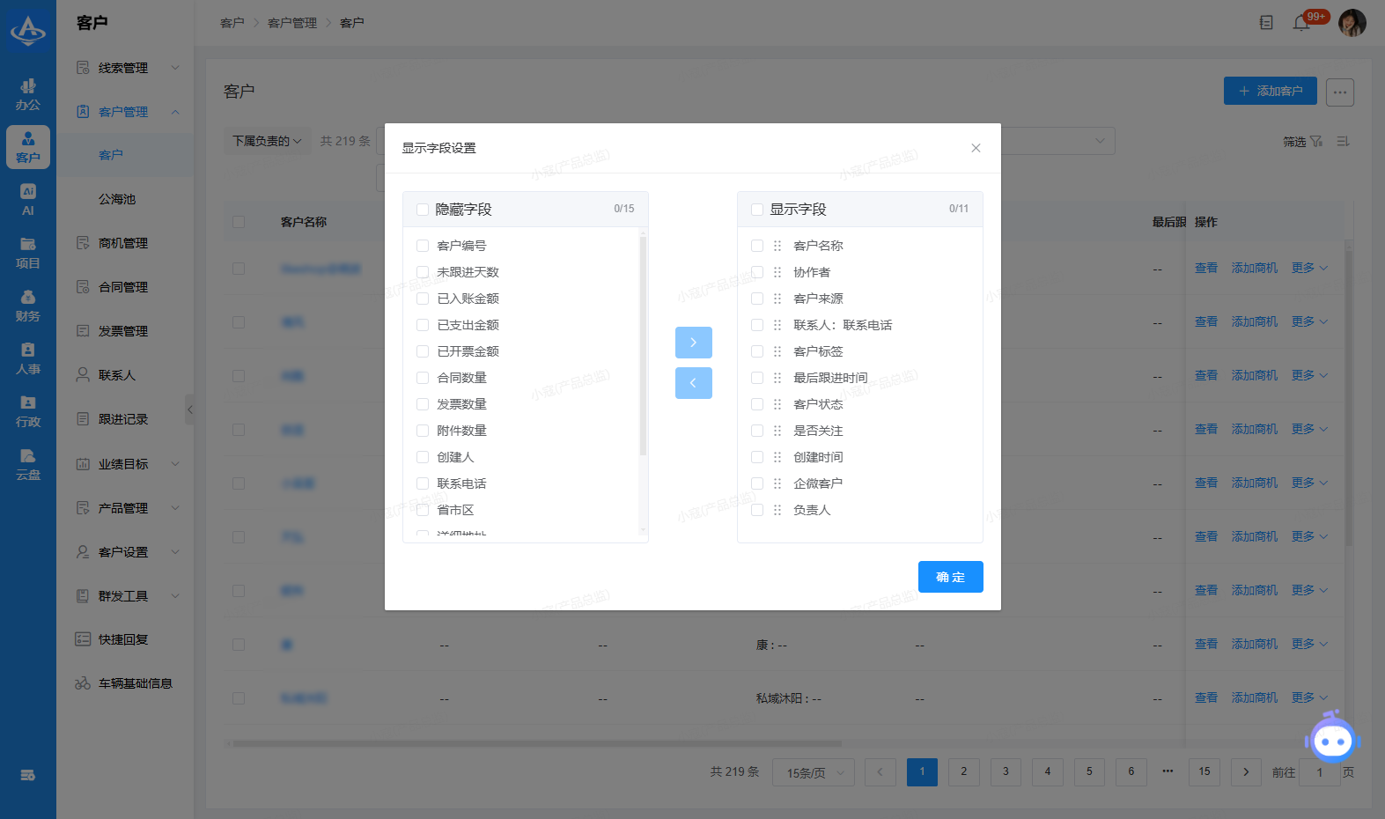Click the AI icon in left sidebar
Image resolution: width=1385 pixels, height=819 pixels.
pyautogui.click(x=28, y=200)
